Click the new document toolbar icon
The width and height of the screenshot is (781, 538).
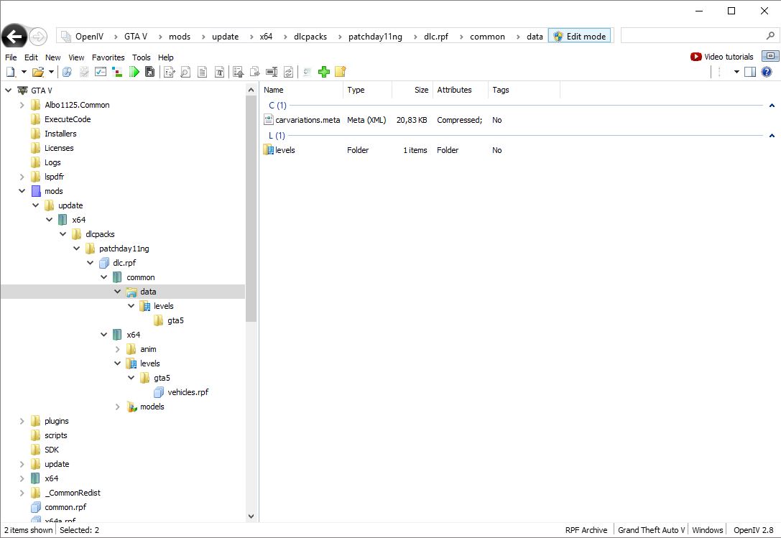(11, 72)
